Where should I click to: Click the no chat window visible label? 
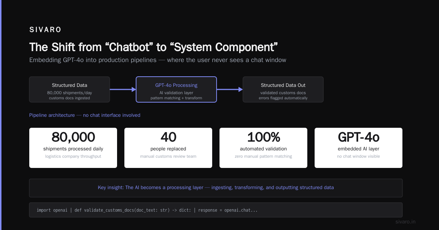(359, 156)
